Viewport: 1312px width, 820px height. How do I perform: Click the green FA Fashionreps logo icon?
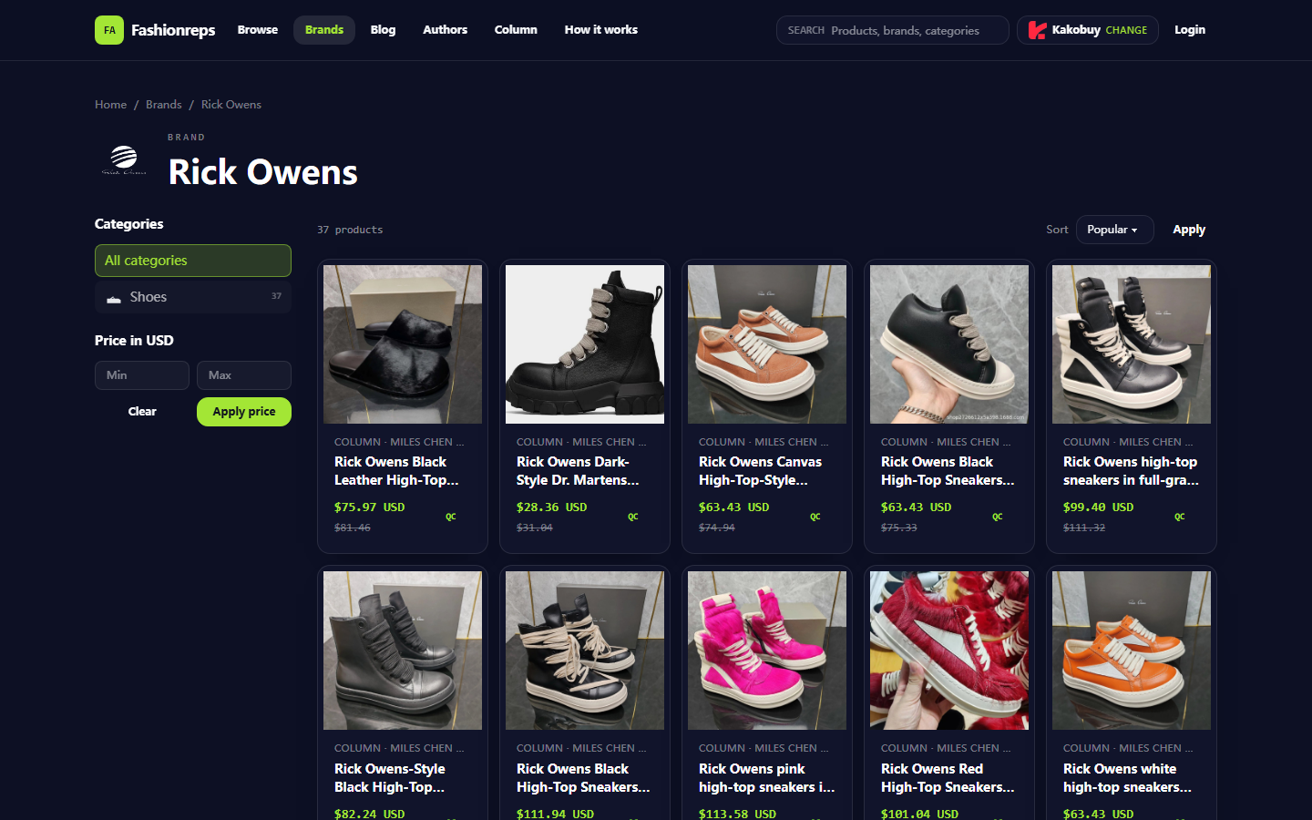(109, 30)
